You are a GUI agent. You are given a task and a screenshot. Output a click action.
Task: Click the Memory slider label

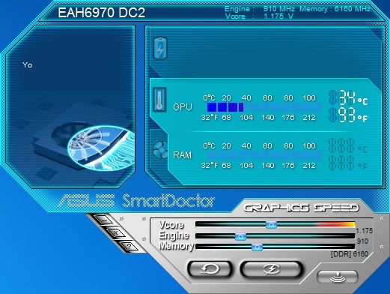point(177,246)
